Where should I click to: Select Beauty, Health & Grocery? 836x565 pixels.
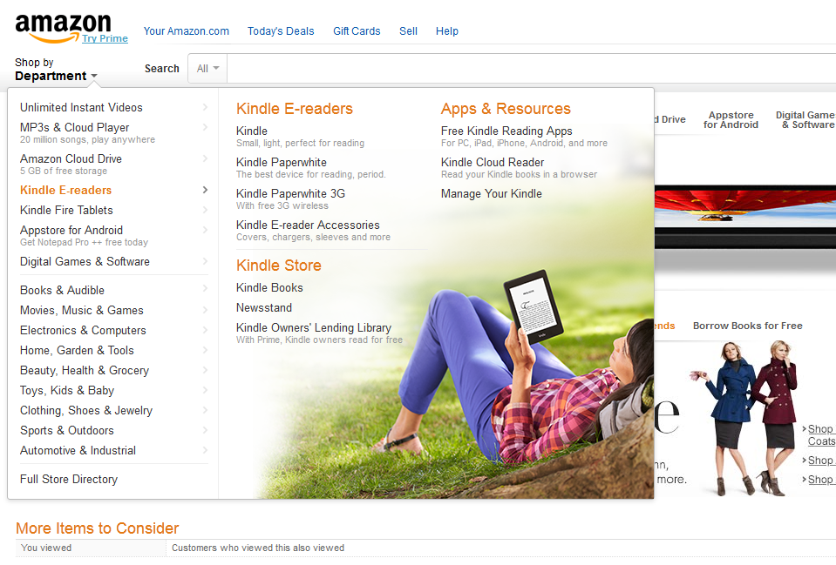85,371
